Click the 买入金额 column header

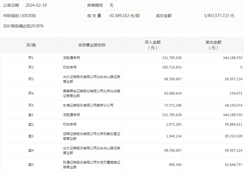(153, 45)
